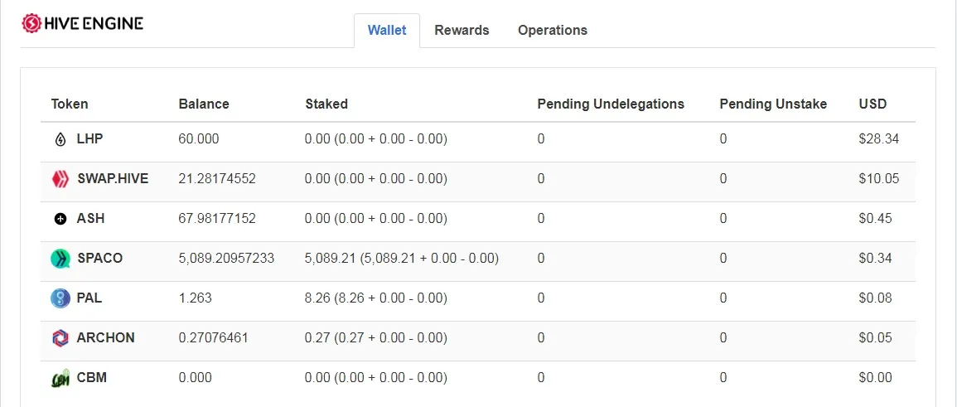Open the Rewards tab
The image size is (957, 407).
click(462, 31)
